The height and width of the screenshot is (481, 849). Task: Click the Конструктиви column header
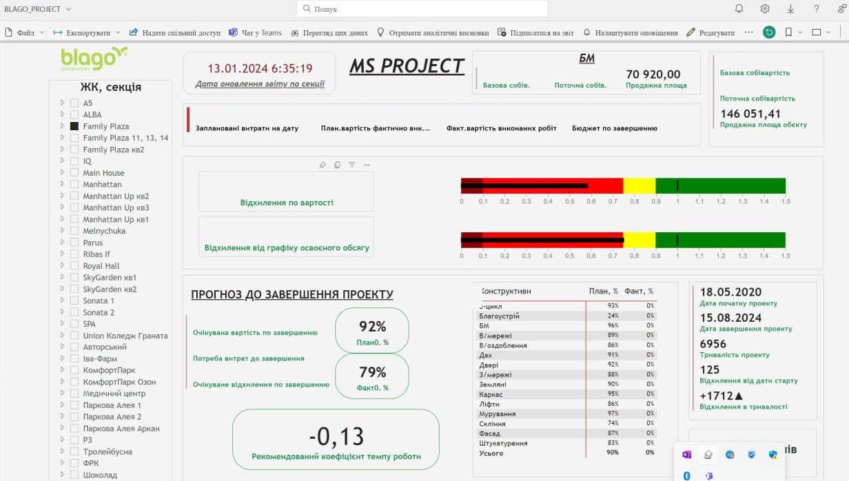tap(505, 291)
